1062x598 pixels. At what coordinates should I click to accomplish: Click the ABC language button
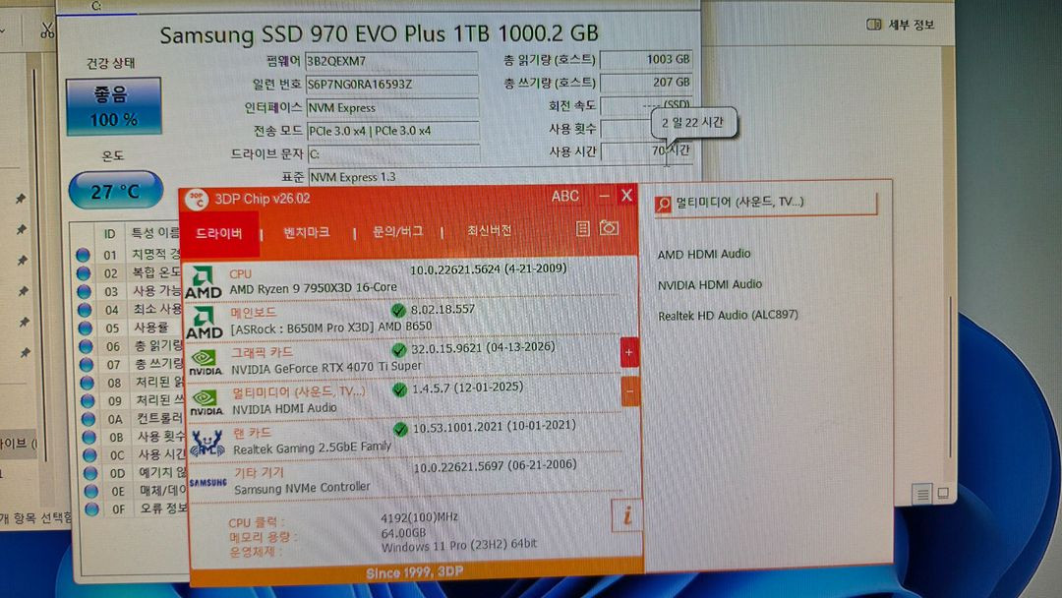coord(565,196)
